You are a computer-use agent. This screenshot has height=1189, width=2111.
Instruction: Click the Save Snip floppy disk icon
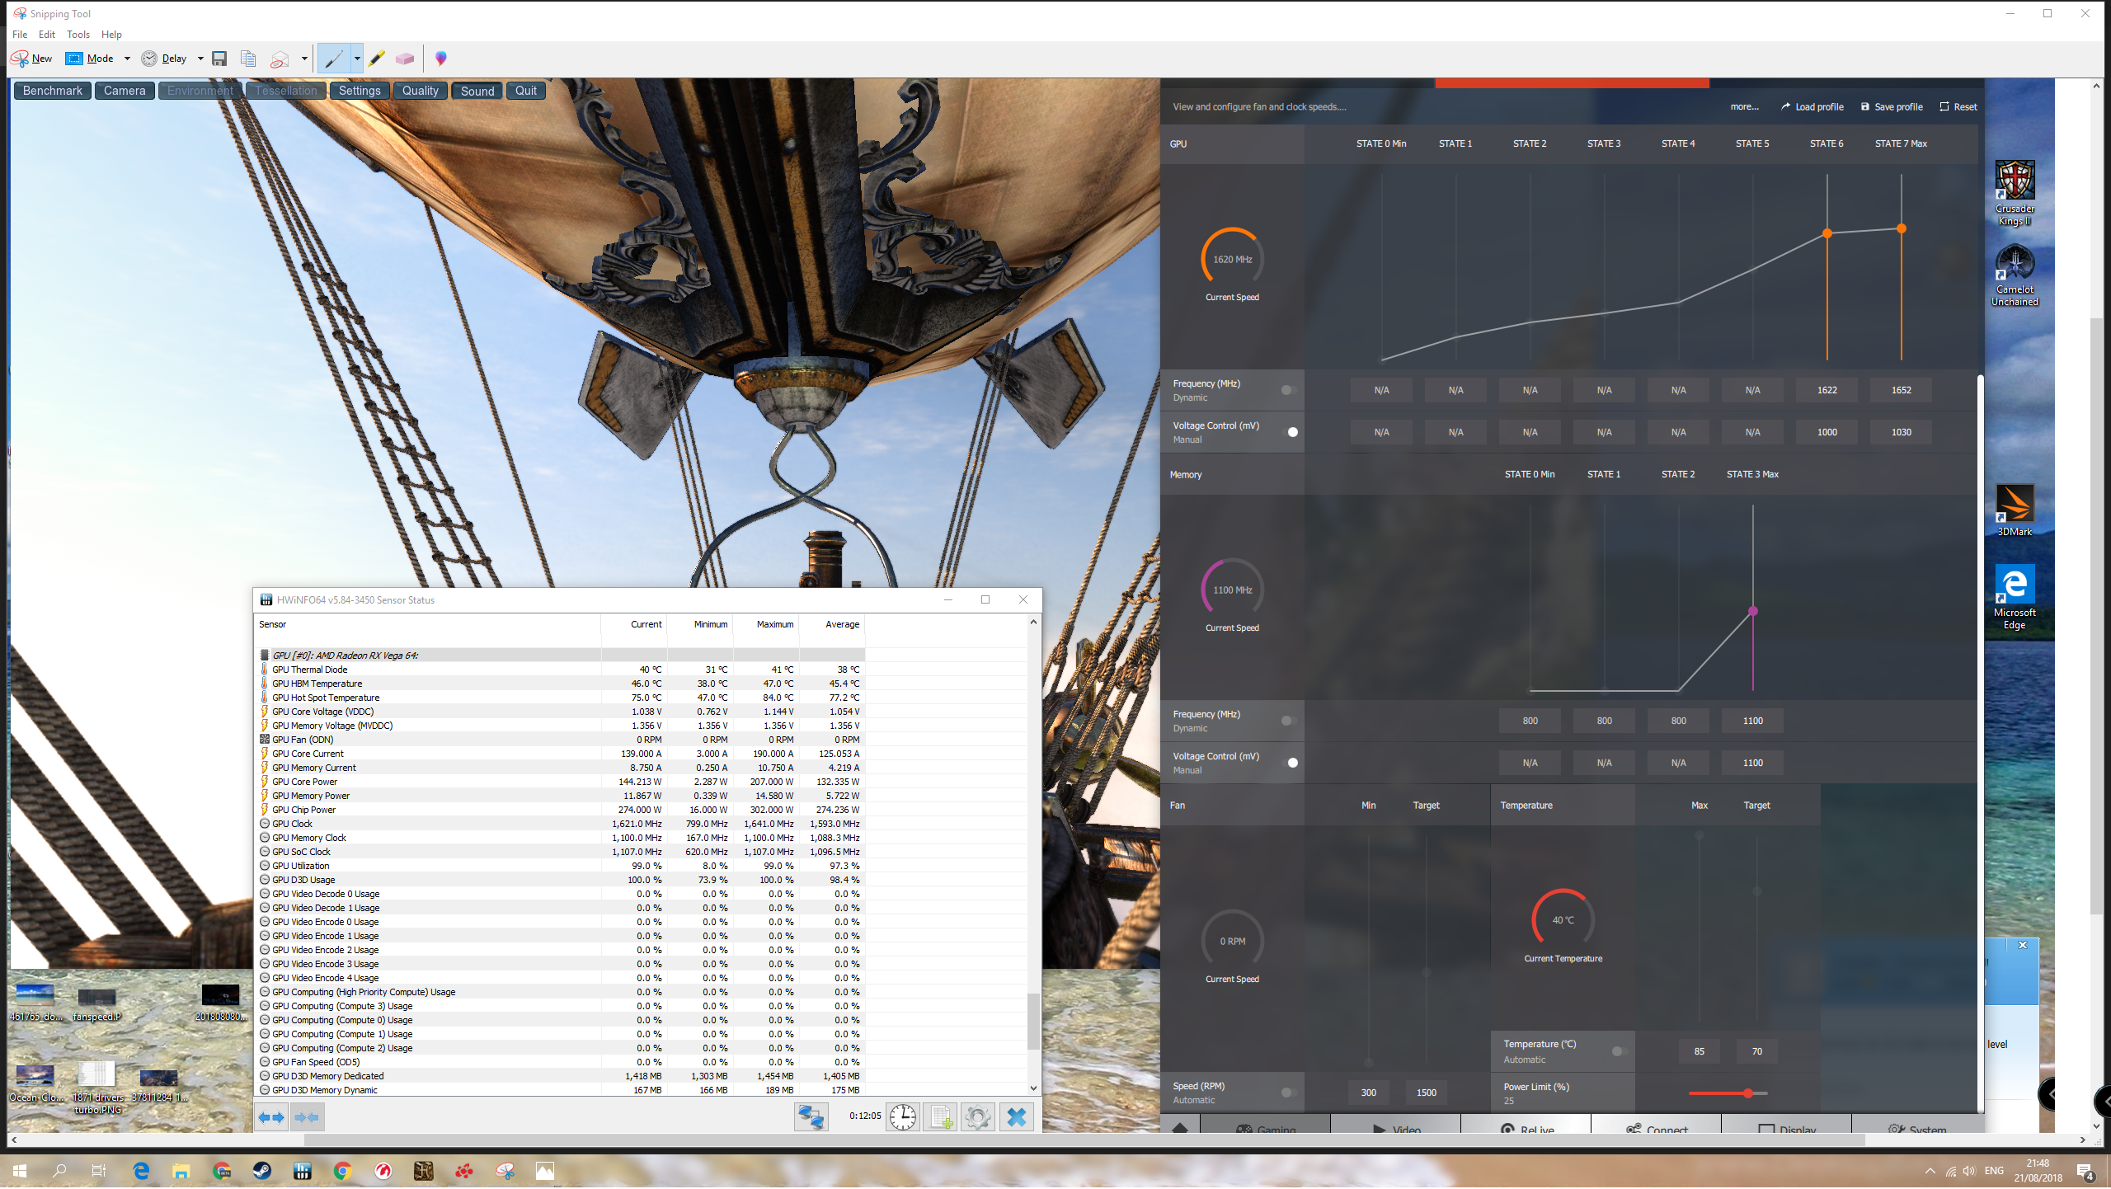click(x=219, y=59)
